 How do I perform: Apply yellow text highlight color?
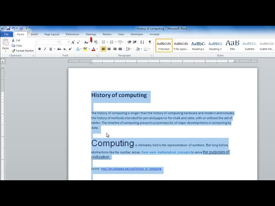[x=85, y=49]
